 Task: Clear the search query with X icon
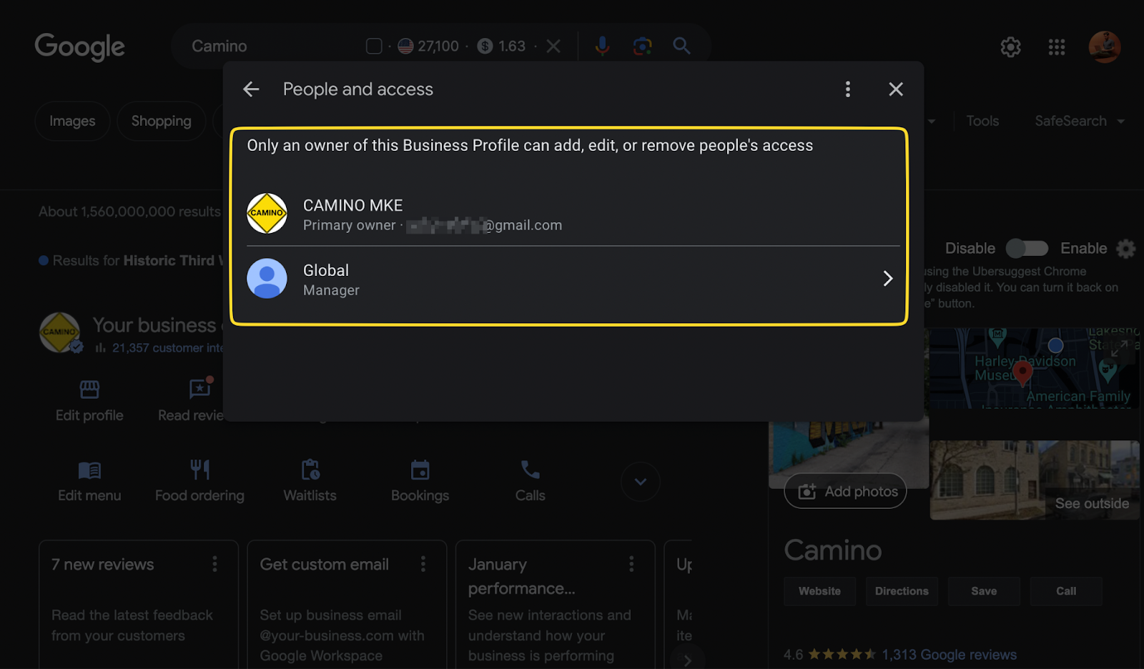553,46
